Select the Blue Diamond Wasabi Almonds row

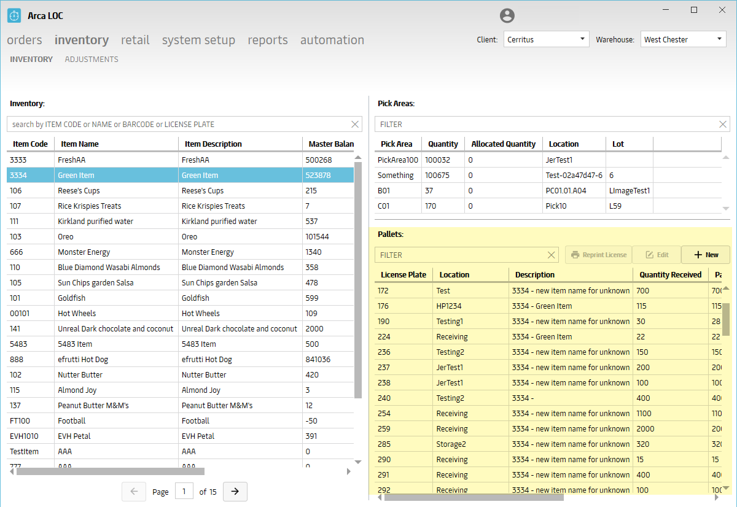(181, 267)
